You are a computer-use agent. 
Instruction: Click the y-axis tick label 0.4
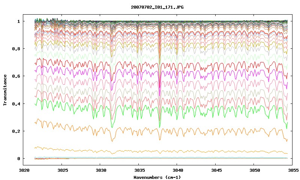(x=16, y=103)
